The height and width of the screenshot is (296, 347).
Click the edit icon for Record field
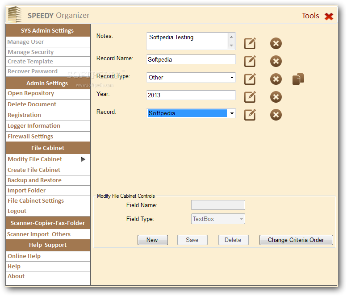250,115
